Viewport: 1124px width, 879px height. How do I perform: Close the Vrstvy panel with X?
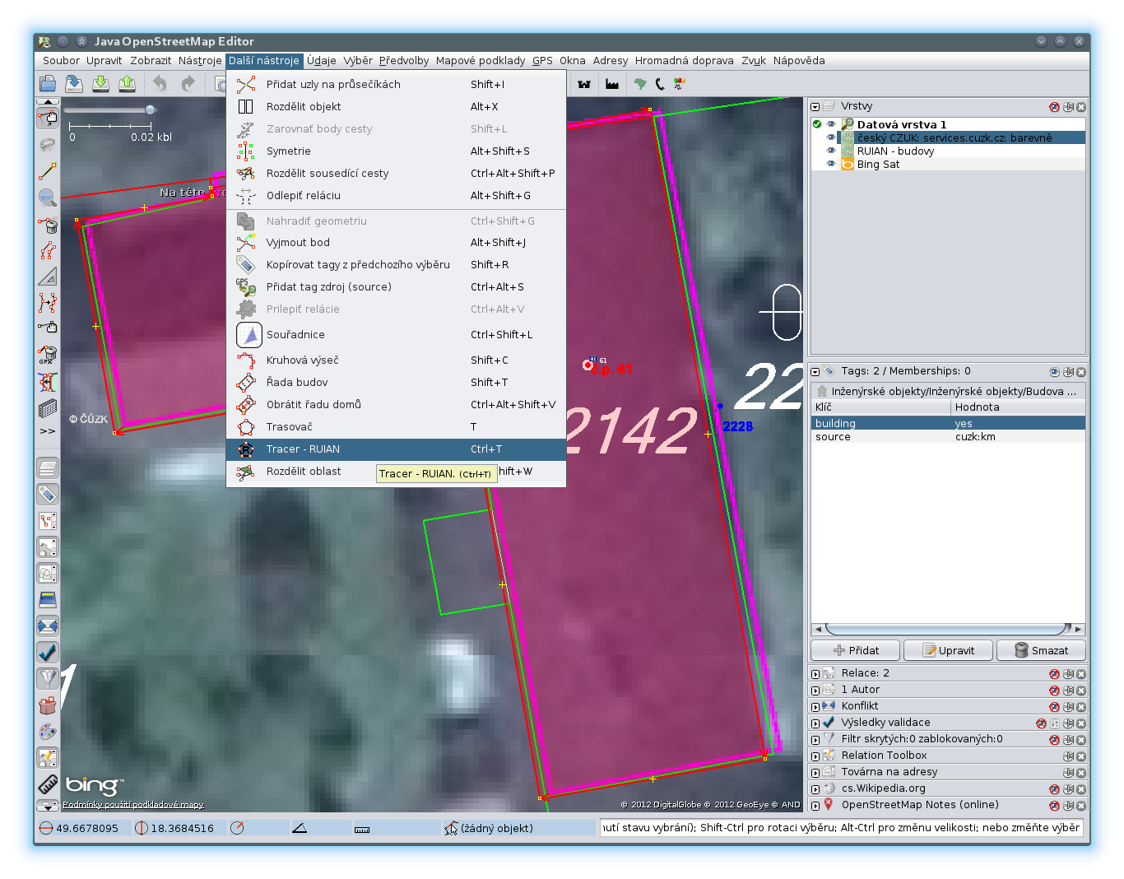(1081, 107)
